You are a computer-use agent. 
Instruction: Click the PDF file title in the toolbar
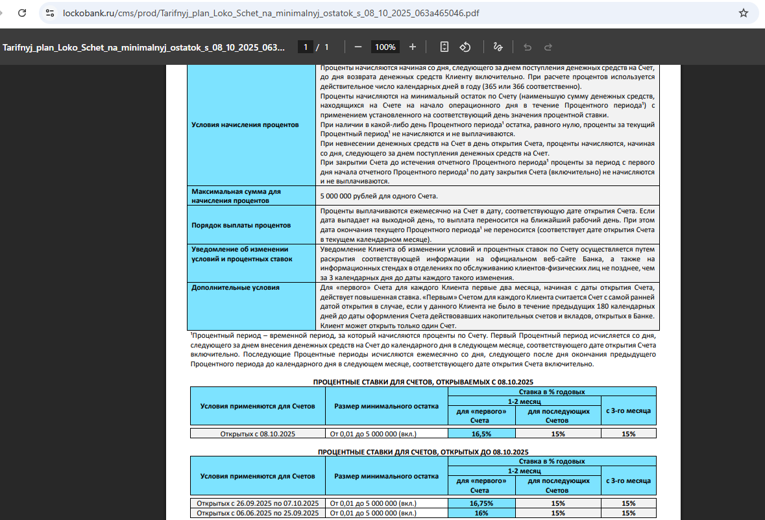click(144, 47)
